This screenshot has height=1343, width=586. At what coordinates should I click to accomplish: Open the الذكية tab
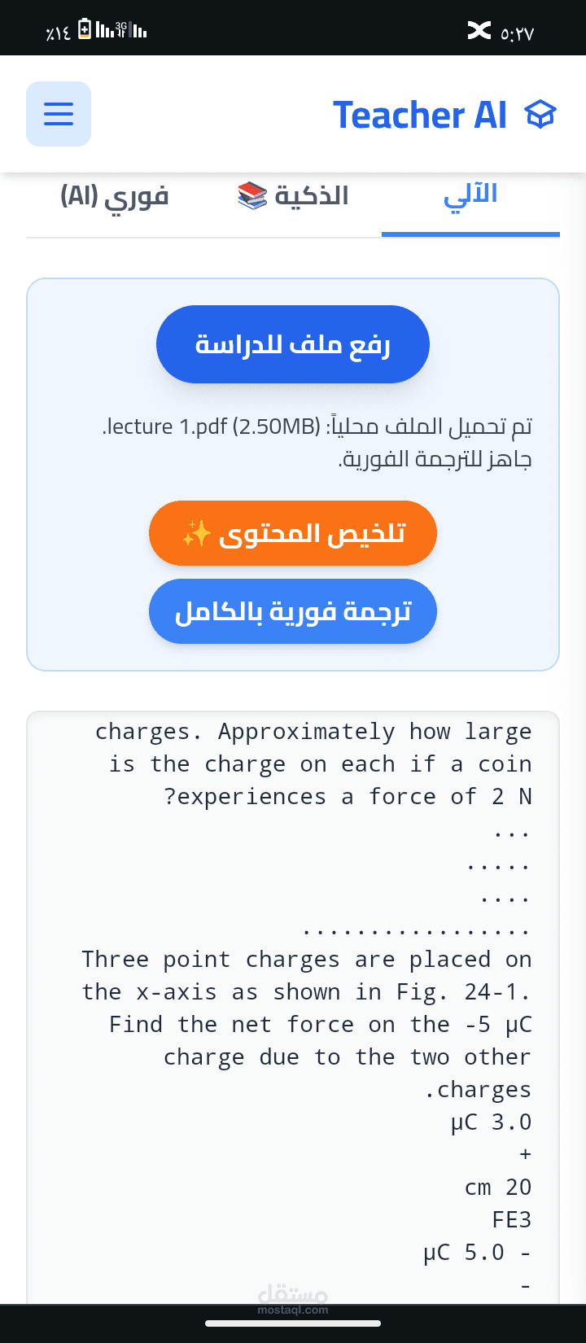pyautogui.click(x=313, y=195)
